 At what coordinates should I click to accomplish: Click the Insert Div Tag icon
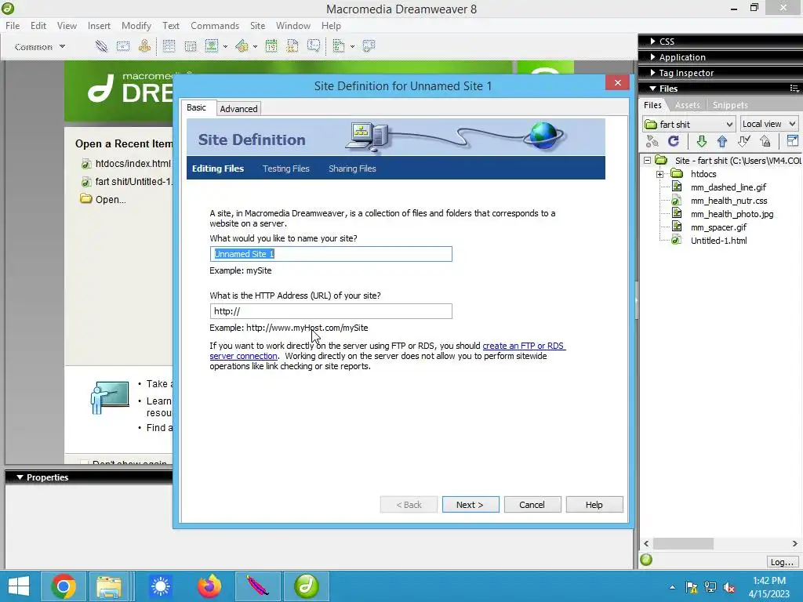click(191, 46)
